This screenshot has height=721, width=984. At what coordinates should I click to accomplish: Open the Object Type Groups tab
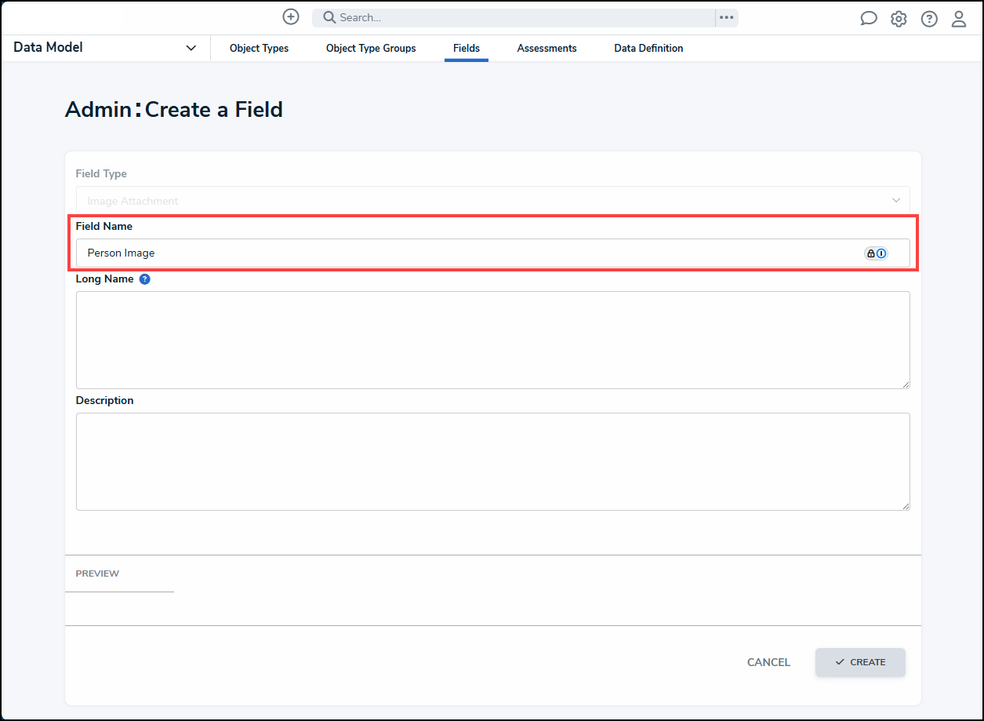click(371, 49)
